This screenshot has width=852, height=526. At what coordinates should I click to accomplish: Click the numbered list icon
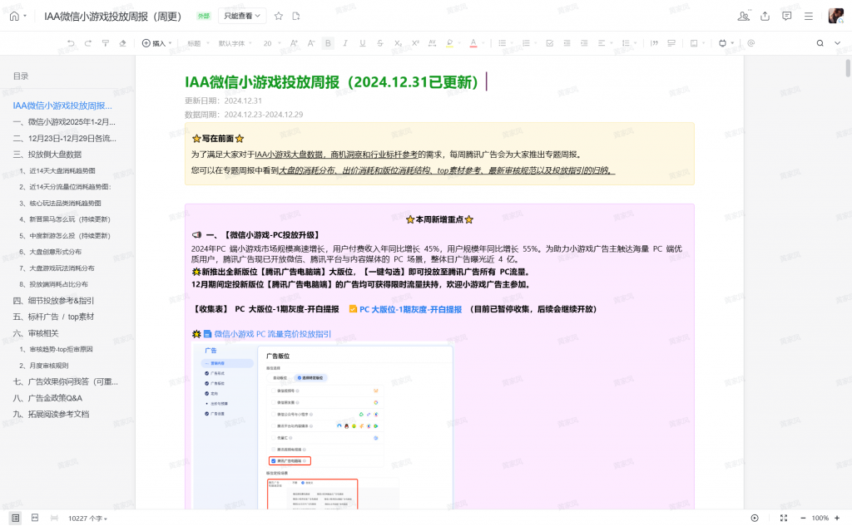tap(526, 43)
